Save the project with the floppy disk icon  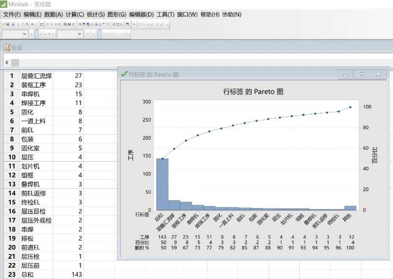pos(7,24)
